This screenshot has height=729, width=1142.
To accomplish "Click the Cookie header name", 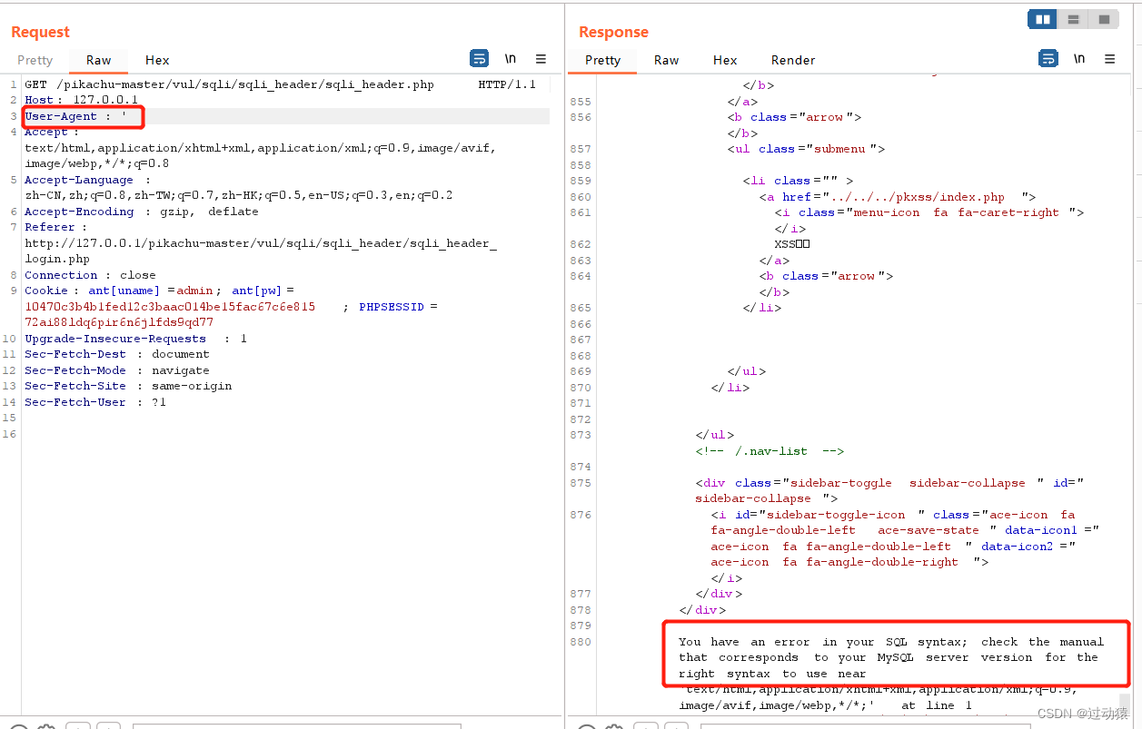I will point(46,291).
